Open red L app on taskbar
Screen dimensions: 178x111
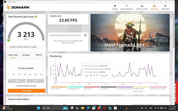(x=99, y=108)
